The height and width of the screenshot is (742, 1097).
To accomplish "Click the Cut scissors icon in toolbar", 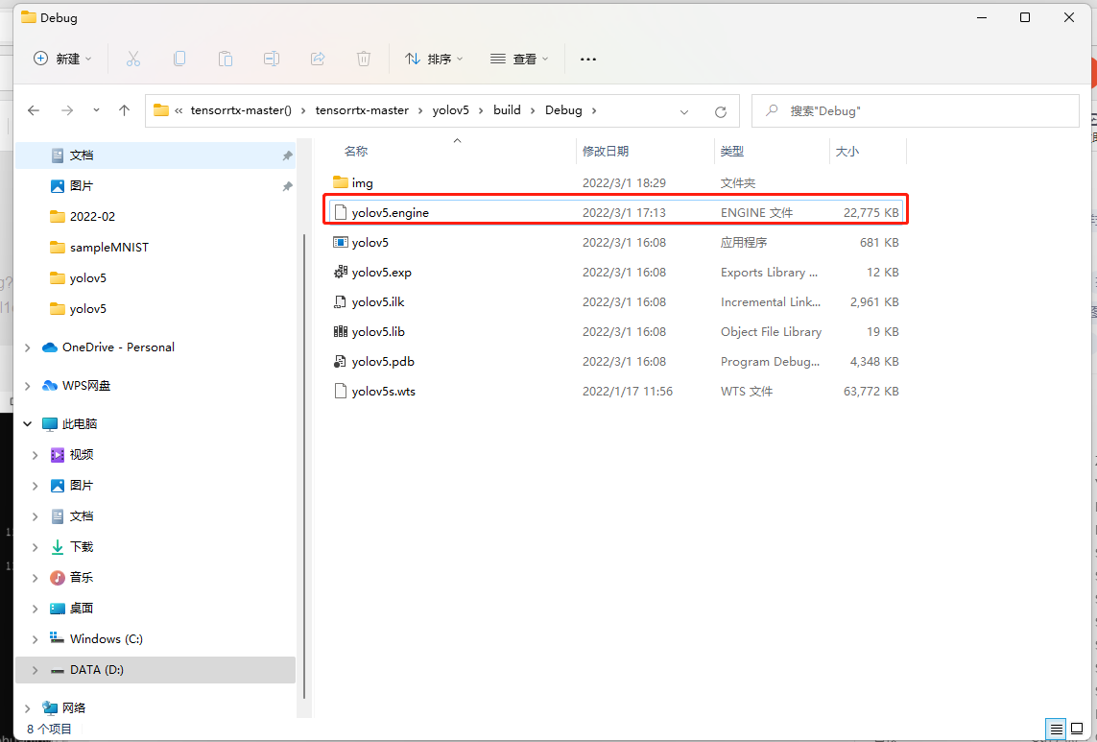I will (133, 59).
